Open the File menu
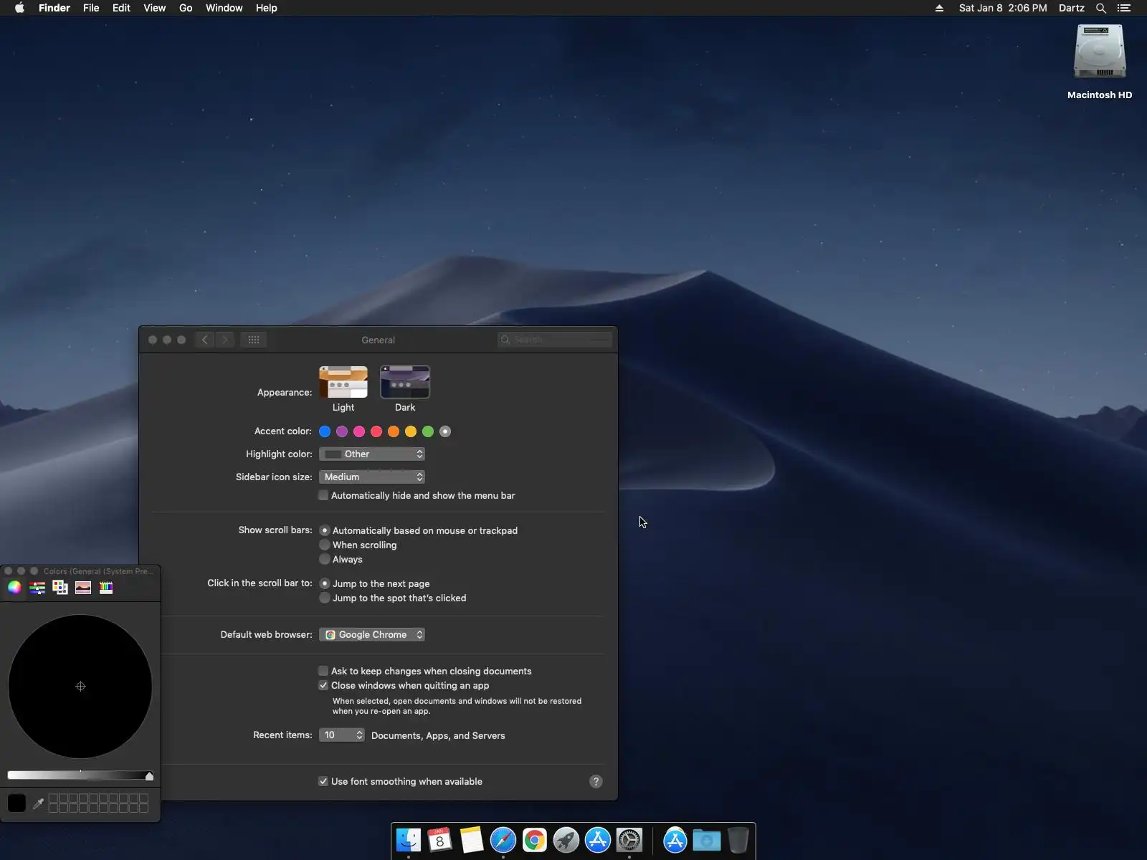 [x=91, y=8]
